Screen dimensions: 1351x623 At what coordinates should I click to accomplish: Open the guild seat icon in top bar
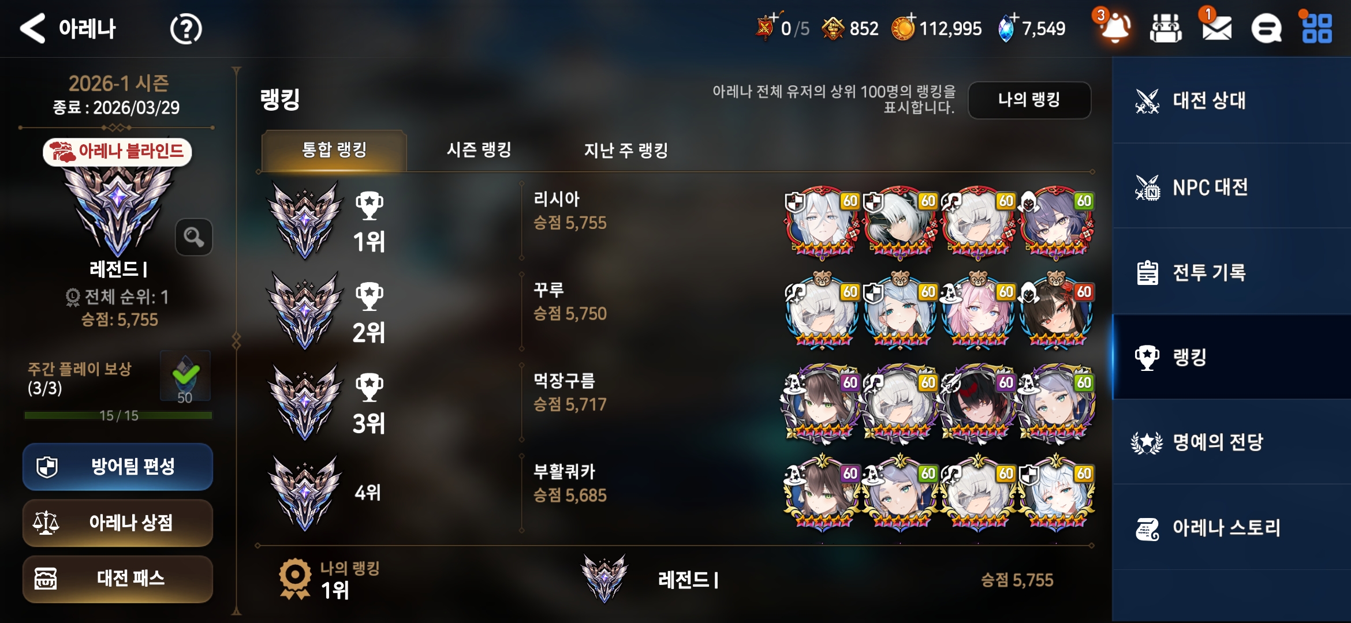tap(1165, 28)
